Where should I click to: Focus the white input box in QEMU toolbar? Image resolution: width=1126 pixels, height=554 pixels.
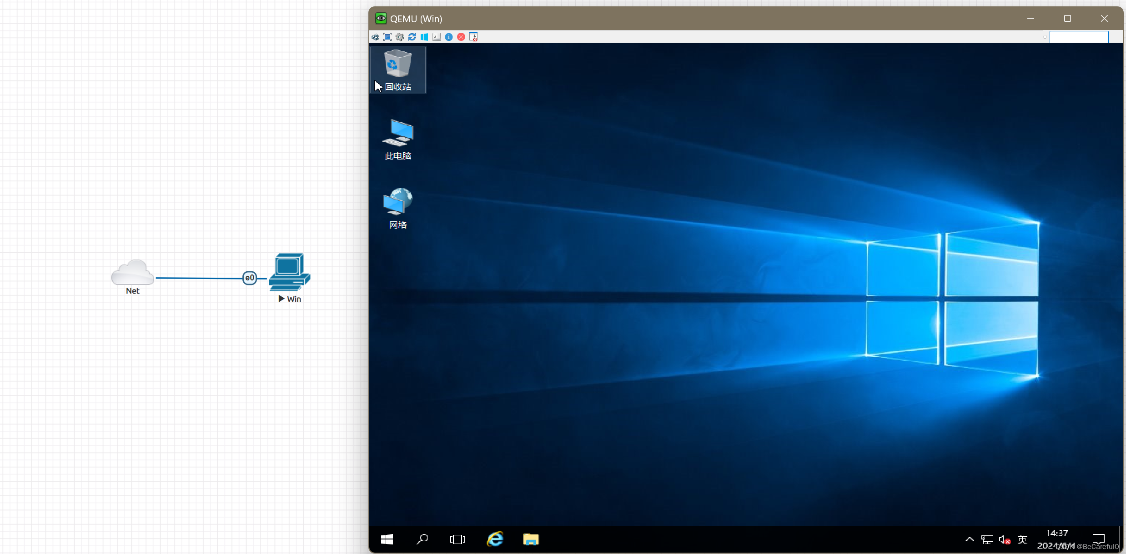1079,37
